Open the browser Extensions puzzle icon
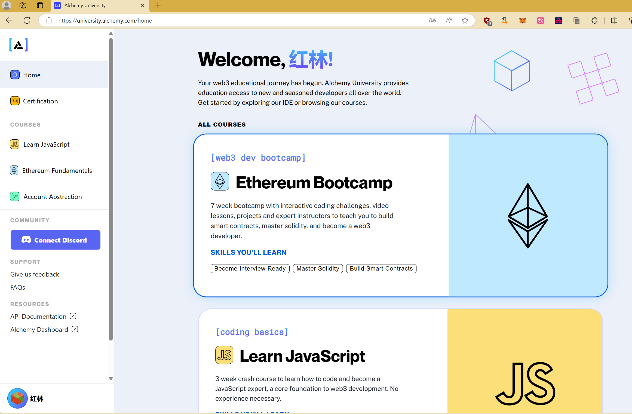 click(x=594, y=20)
